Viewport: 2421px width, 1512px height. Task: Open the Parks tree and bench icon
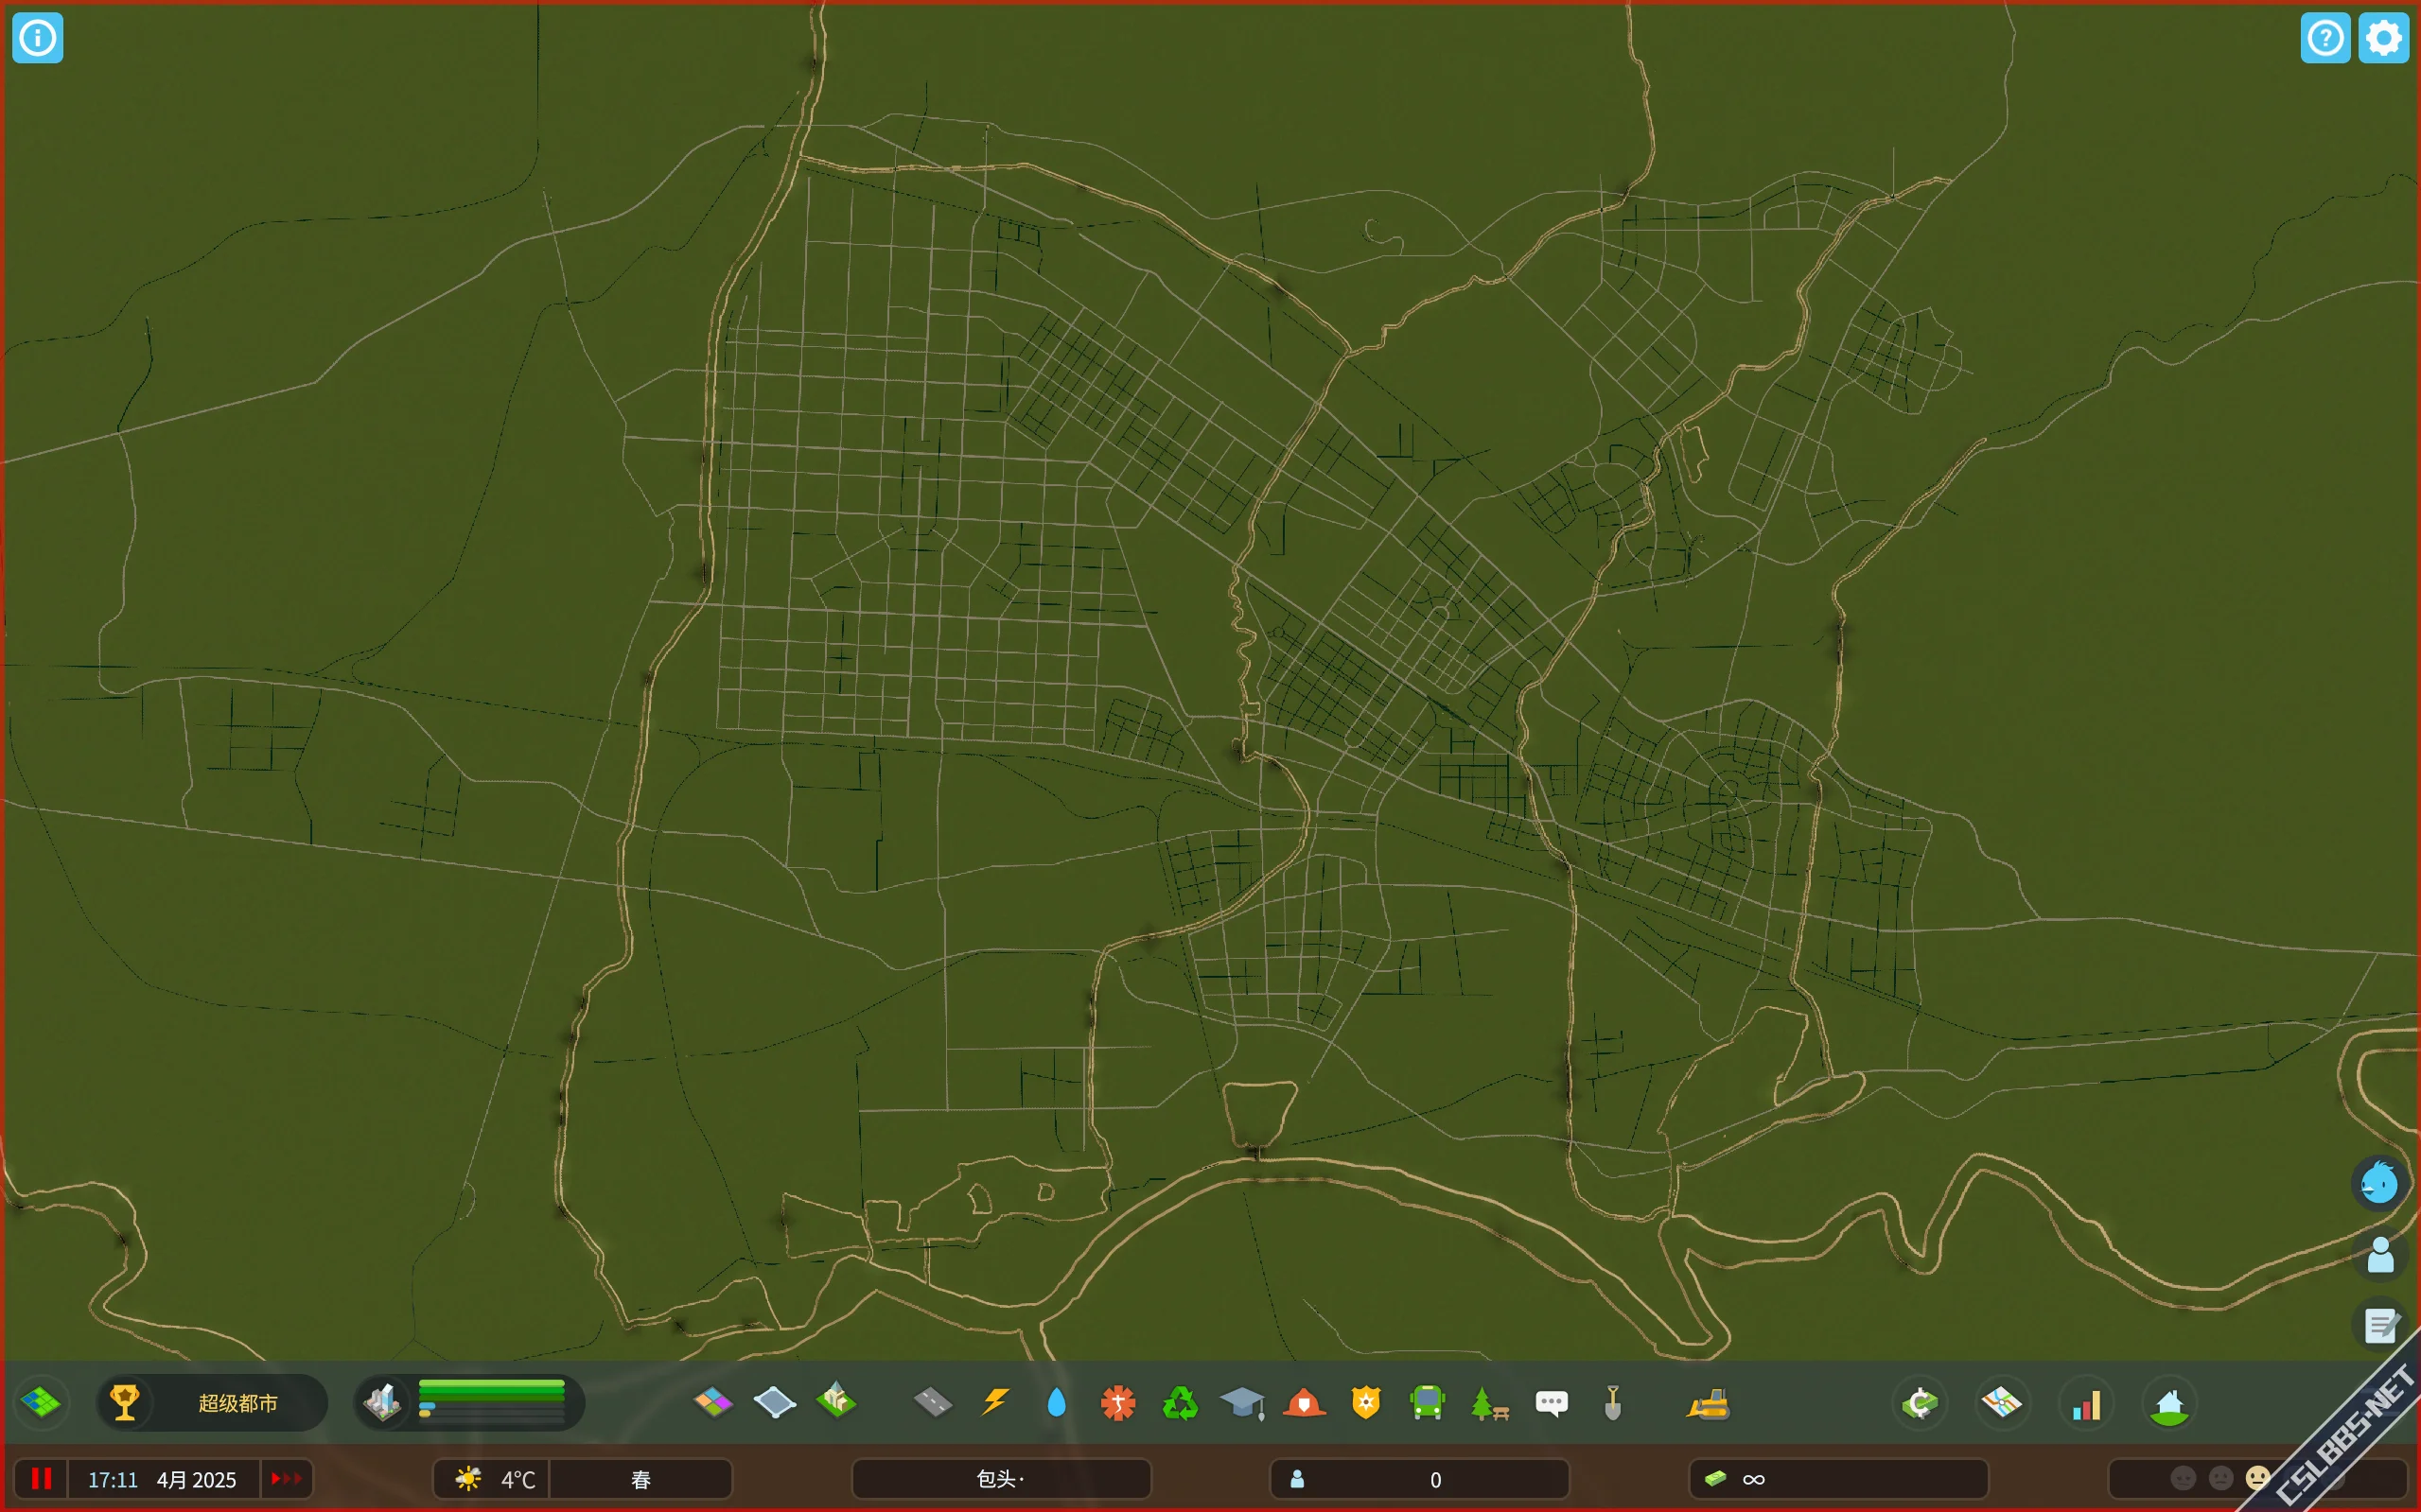coord(1490,1403)
